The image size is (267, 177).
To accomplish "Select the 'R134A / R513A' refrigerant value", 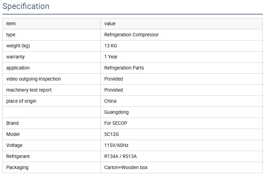I will [120, 156].
